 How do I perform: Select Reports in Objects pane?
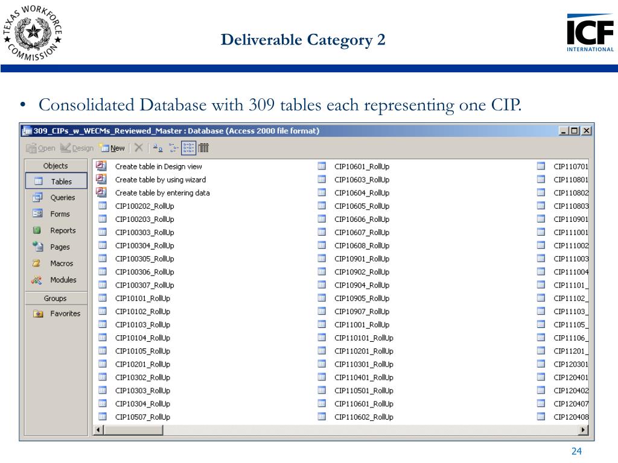[56, 230]
